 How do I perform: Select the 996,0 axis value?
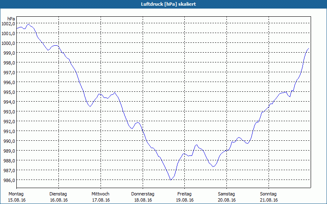click(x=9, y=82)
